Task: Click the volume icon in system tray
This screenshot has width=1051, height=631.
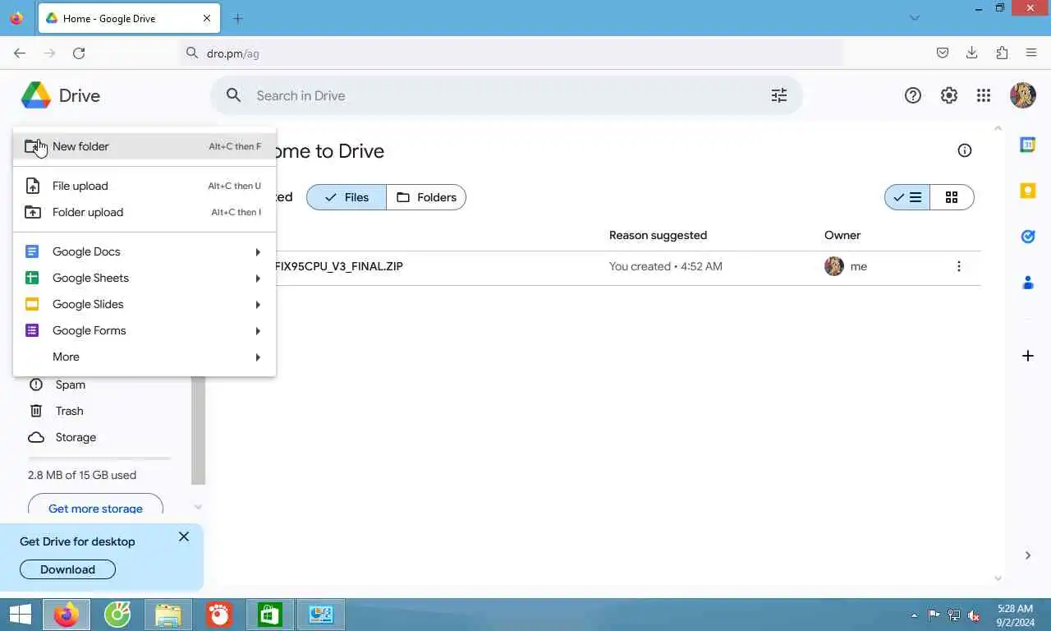Action: tap(974, 615)
